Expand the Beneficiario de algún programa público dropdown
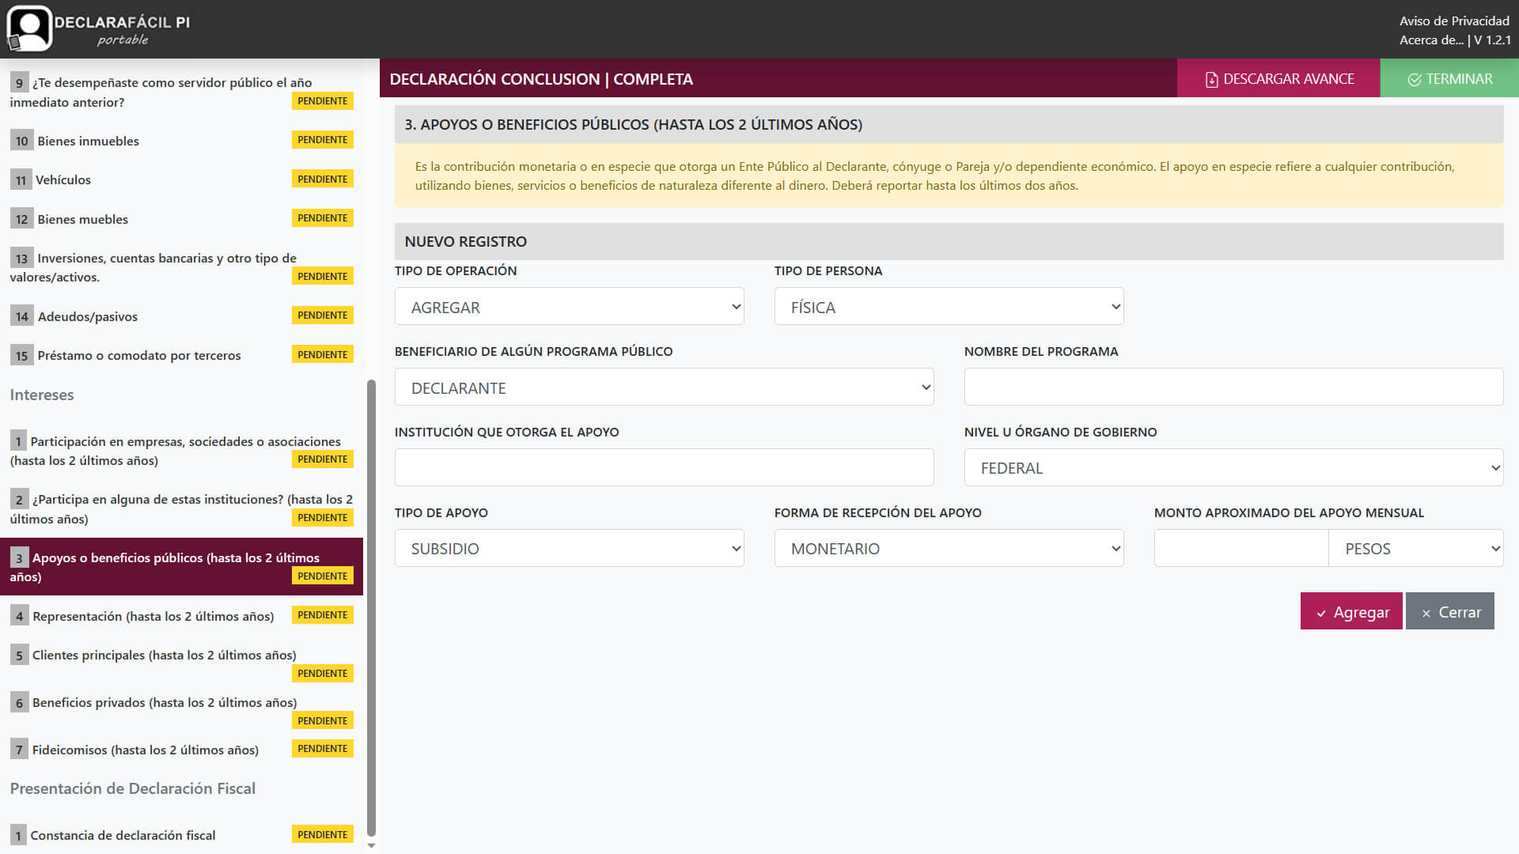Viewport: 1519px width, 854px height. click(x=665, y=387)
